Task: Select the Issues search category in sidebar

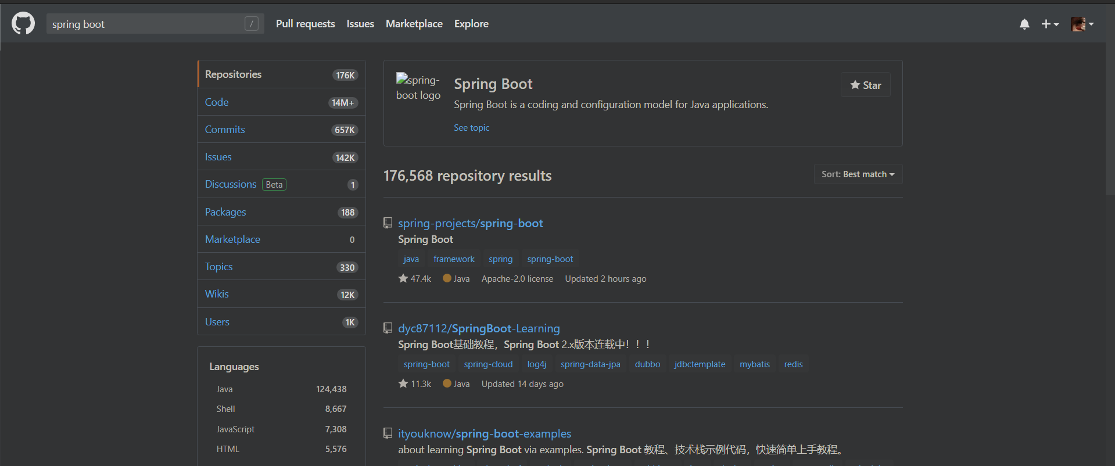Action: (282, 157)
